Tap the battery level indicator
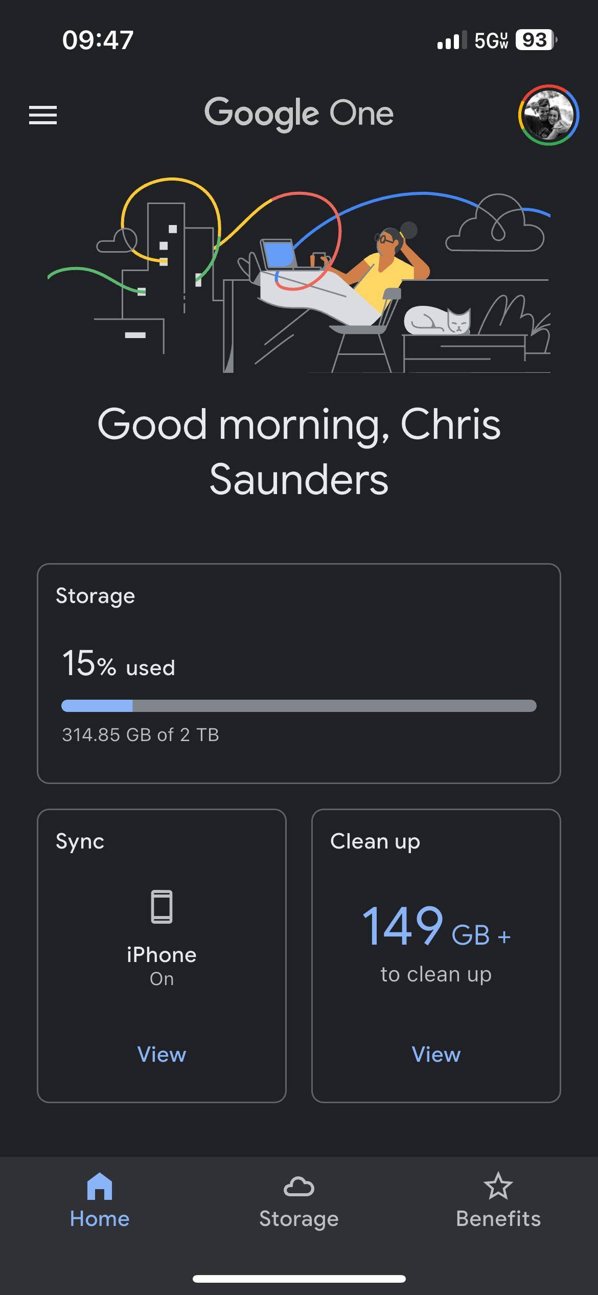 [535, 40]
